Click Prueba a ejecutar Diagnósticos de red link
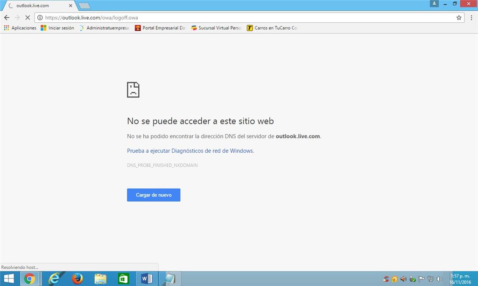 190,150
